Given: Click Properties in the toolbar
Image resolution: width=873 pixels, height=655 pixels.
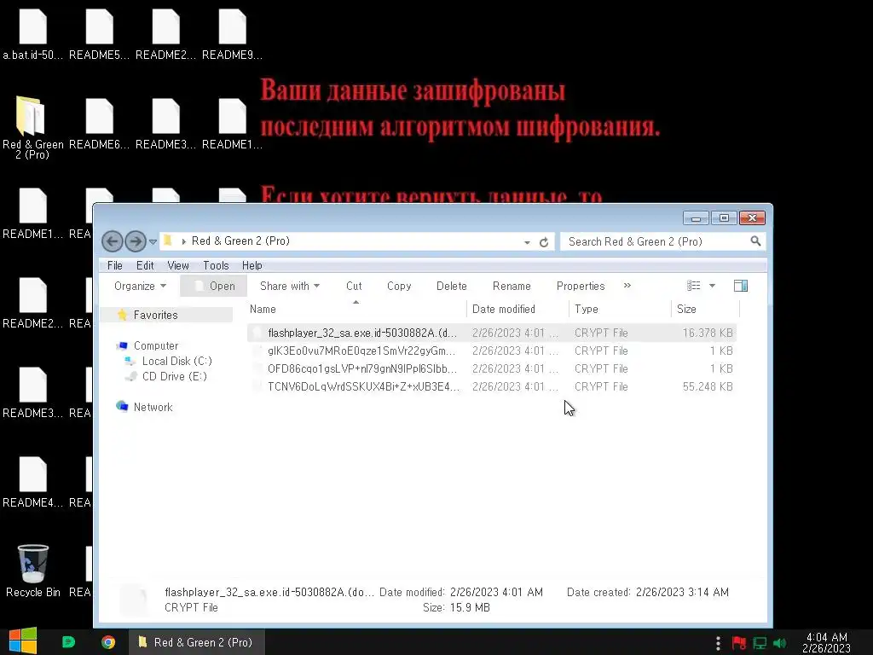Looking at the screenshot, I should (581, 286).
